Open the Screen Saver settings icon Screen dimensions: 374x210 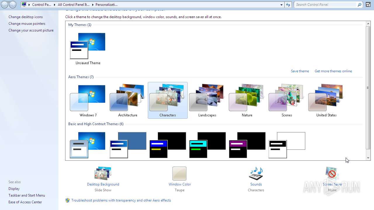332,174
